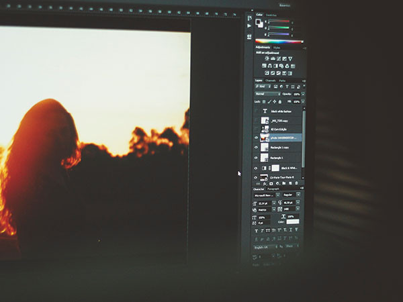The height and width of the screenshot is (302, 403).
Task: Toggle visibility of the Rectangle 1 layer
Action: pyautogui.click(x=257, y=157)
